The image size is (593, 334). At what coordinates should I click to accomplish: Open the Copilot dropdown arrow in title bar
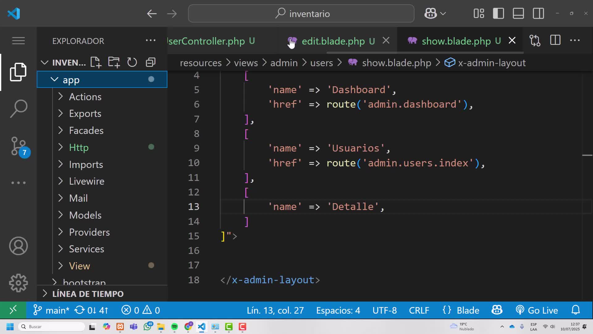443,14
